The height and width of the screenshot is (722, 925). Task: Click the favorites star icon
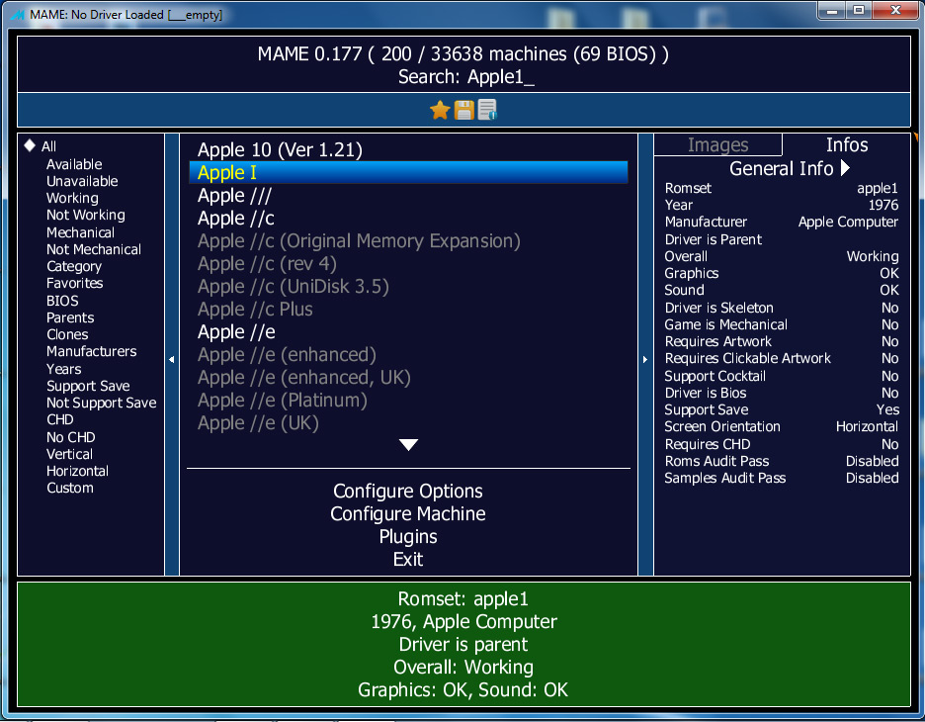click(440, 110)
